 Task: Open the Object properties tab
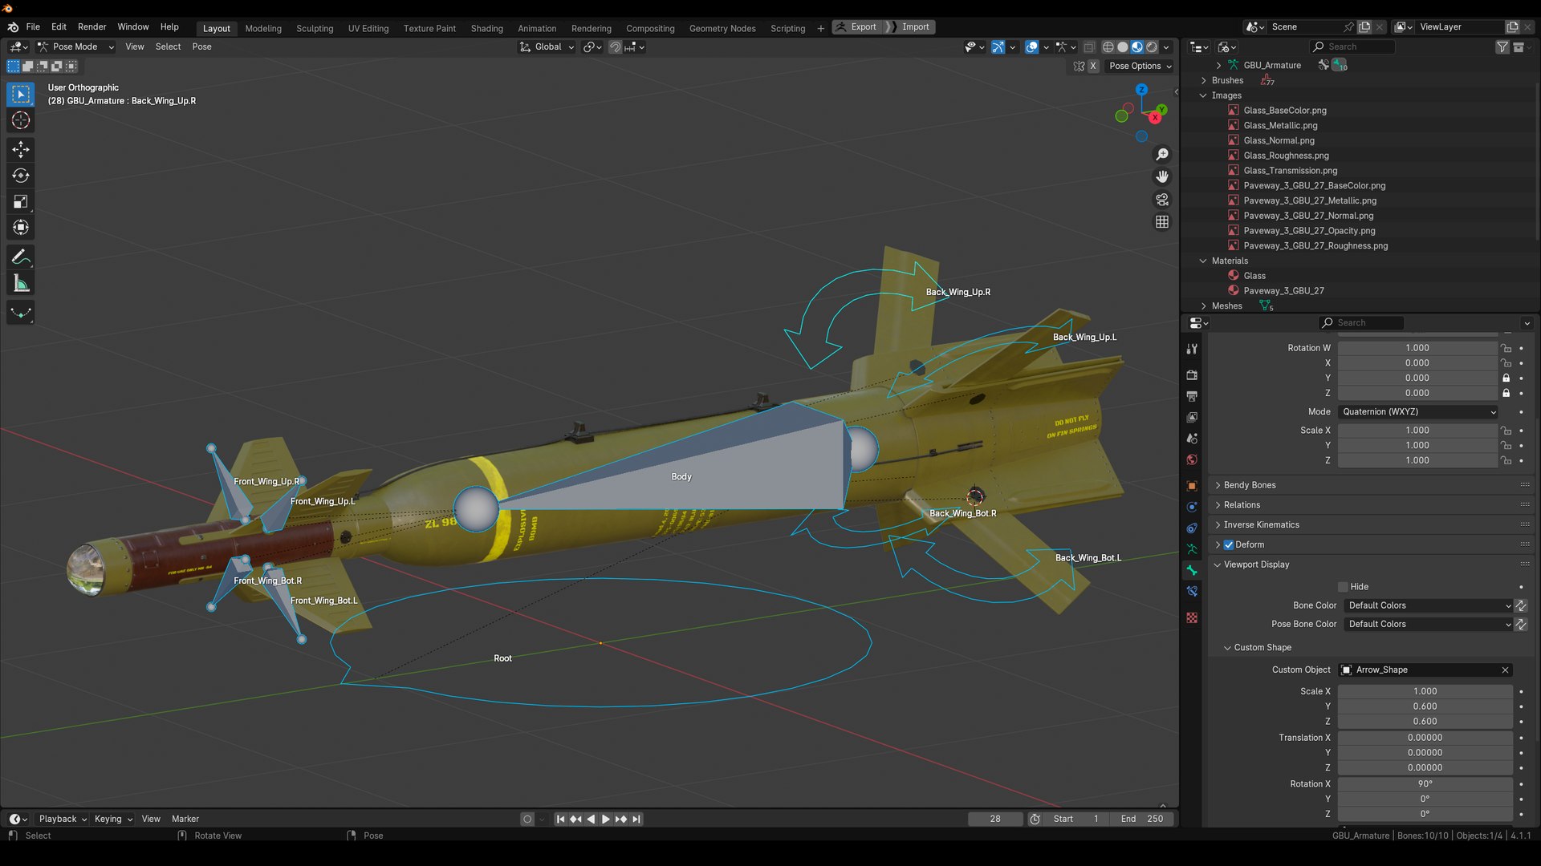[x=1192, y=486]
